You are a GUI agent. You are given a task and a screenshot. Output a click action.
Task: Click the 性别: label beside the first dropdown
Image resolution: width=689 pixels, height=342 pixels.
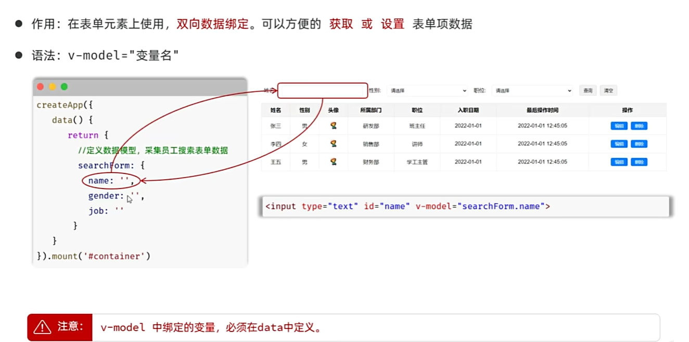point(375,91)
